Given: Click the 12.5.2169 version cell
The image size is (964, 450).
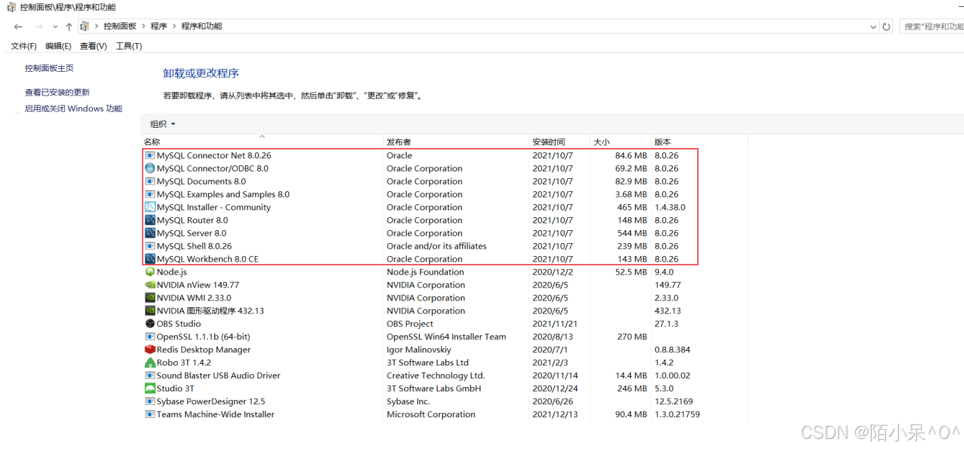Looking at the screenshot, I should point(675,402).
